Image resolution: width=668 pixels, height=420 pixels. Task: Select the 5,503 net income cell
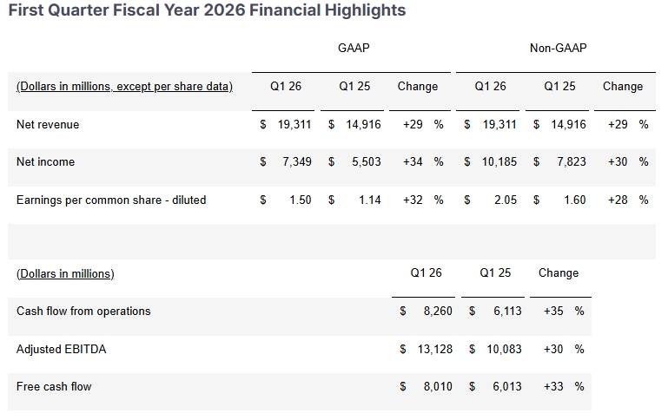[x=366, y=162]
